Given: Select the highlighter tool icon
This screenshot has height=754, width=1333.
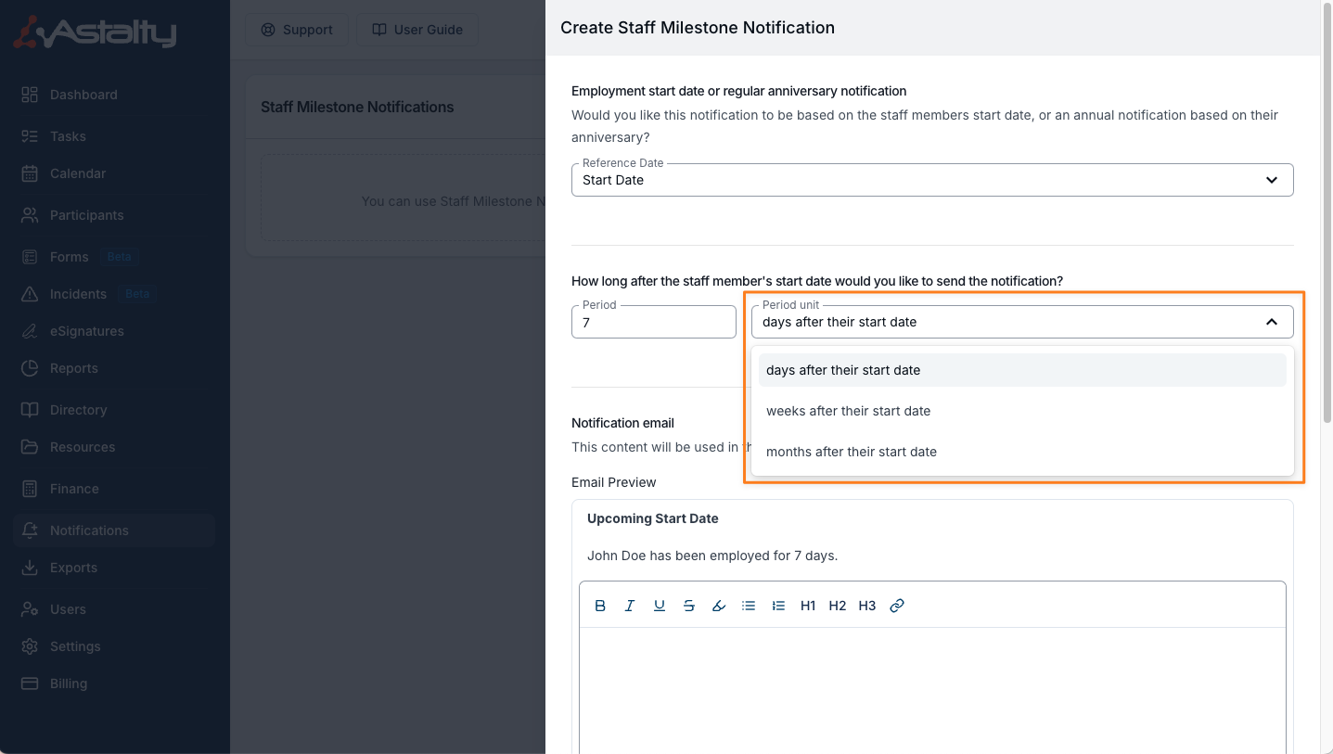Looking at the screenshot, I should point(719,606).
